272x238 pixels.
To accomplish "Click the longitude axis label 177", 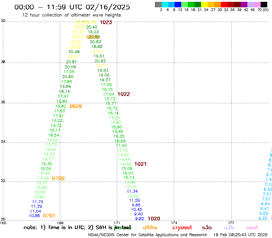I will (231, 223).
